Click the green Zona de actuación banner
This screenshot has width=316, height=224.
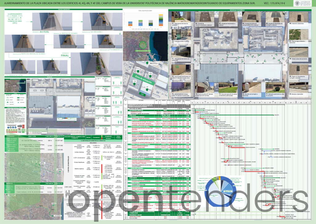[143, 79]
